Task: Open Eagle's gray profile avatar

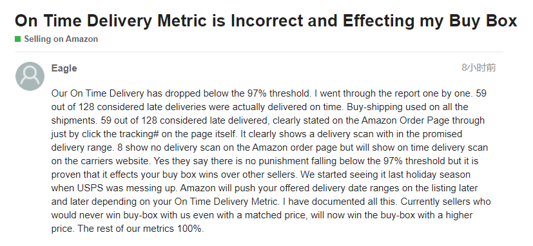Action: pos(30,76)
